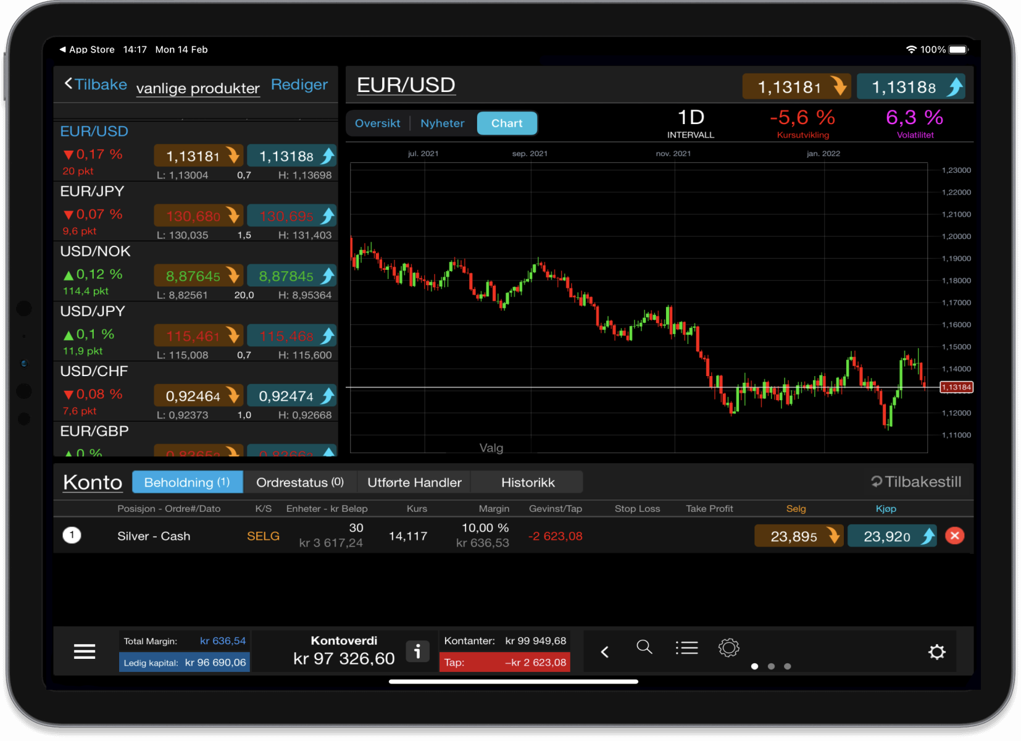Open the hamburger menu in bottom bar
1021x741 pixels.
pyautogui.click(x=84, y=651)
